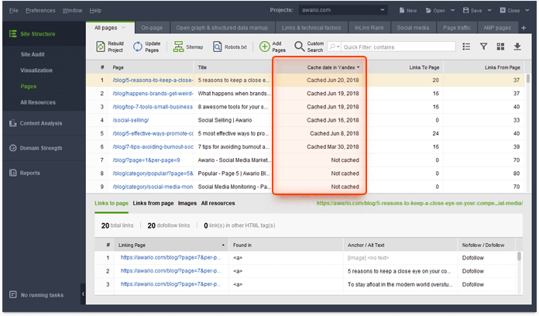539x316 pixels.
Task: Open first linking page URL in row 1
Action: coord(170,258)
